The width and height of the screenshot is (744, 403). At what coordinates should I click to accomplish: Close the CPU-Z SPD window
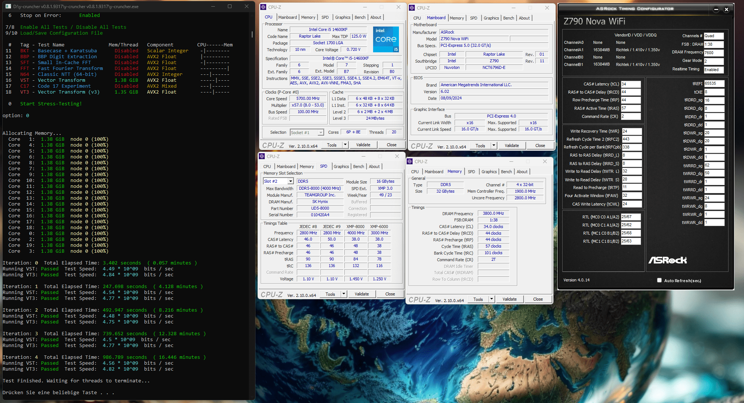(x=397, y=156)
